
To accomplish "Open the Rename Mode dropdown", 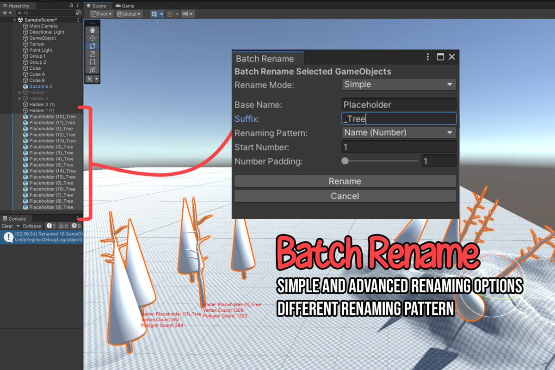I will coord(399,85).
